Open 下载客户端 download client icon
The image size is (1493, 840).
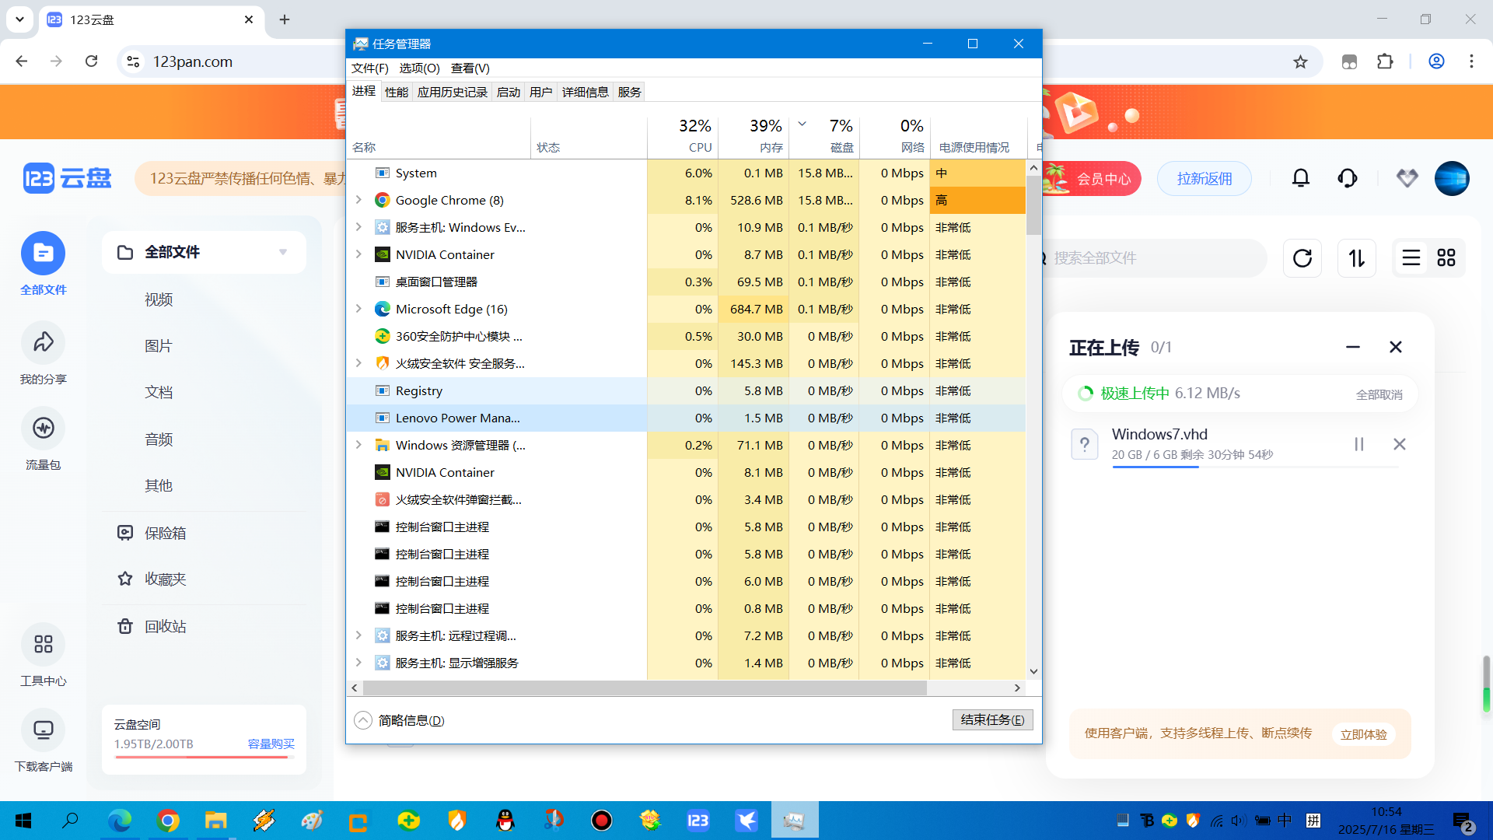click(x=44, y=730)
